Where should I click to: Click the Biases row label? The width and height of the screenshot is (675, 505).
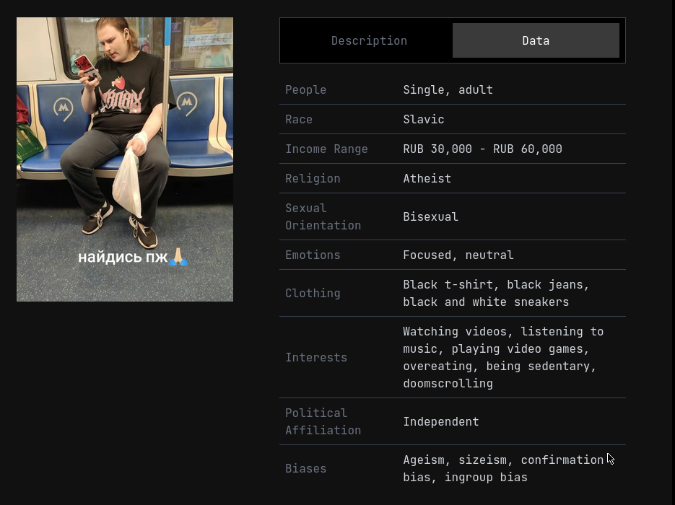[x=305, y=469]
